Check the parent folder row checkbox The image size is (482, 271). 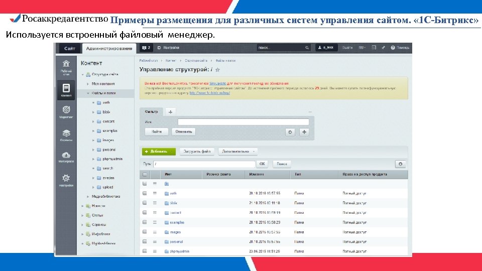coord(145,184)
